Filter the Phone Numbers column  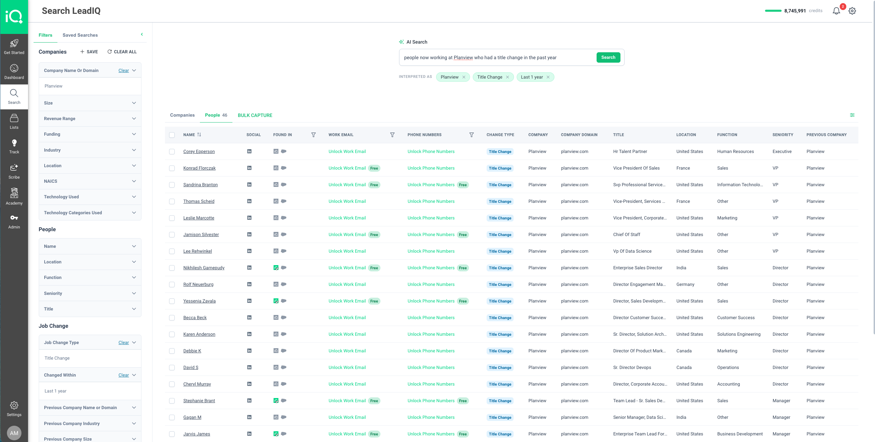(x=471, y=135)
